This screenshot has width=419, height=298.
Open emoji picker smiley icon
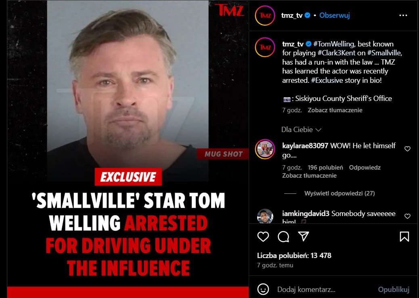tap(263, 290)
